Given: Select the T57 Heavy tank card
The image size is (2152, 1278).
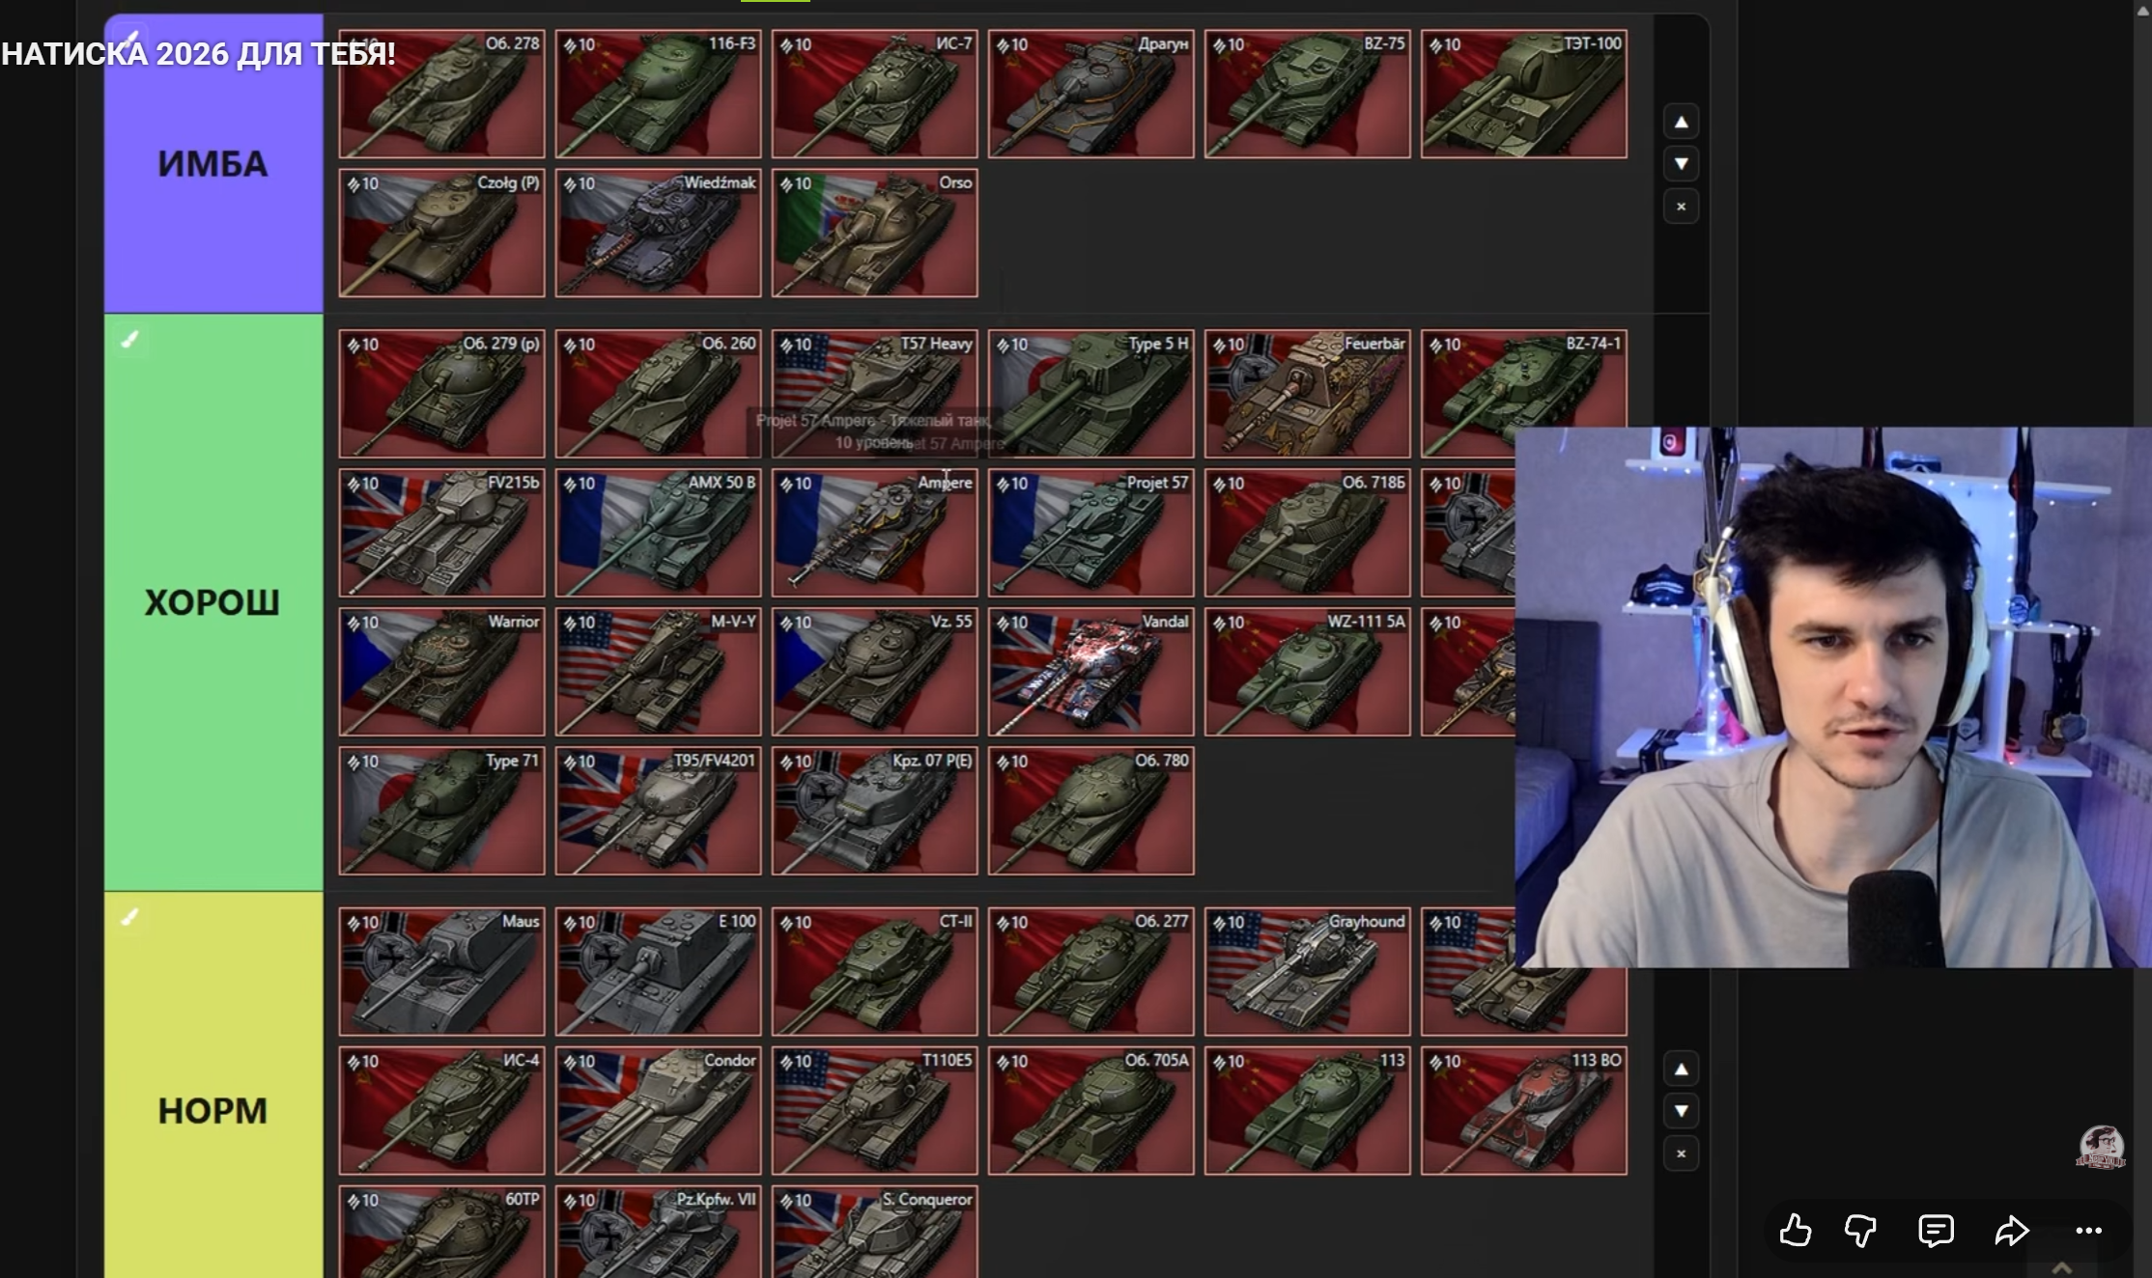Looking at the screenshot, I should tap(874, 394).
